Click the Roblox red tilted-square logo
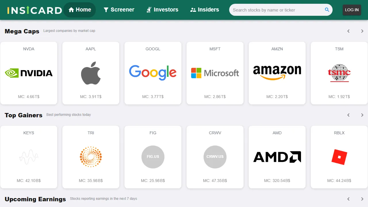Image resolution: width=368 pixels, height=207 pixels. coord(339,157)
